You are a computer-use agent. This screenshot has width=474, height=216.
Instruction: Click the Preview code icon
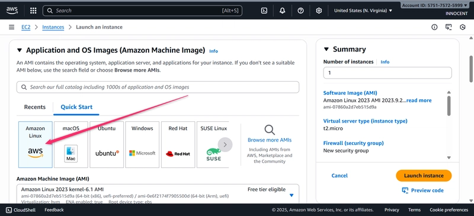click(x=405, y=191)
